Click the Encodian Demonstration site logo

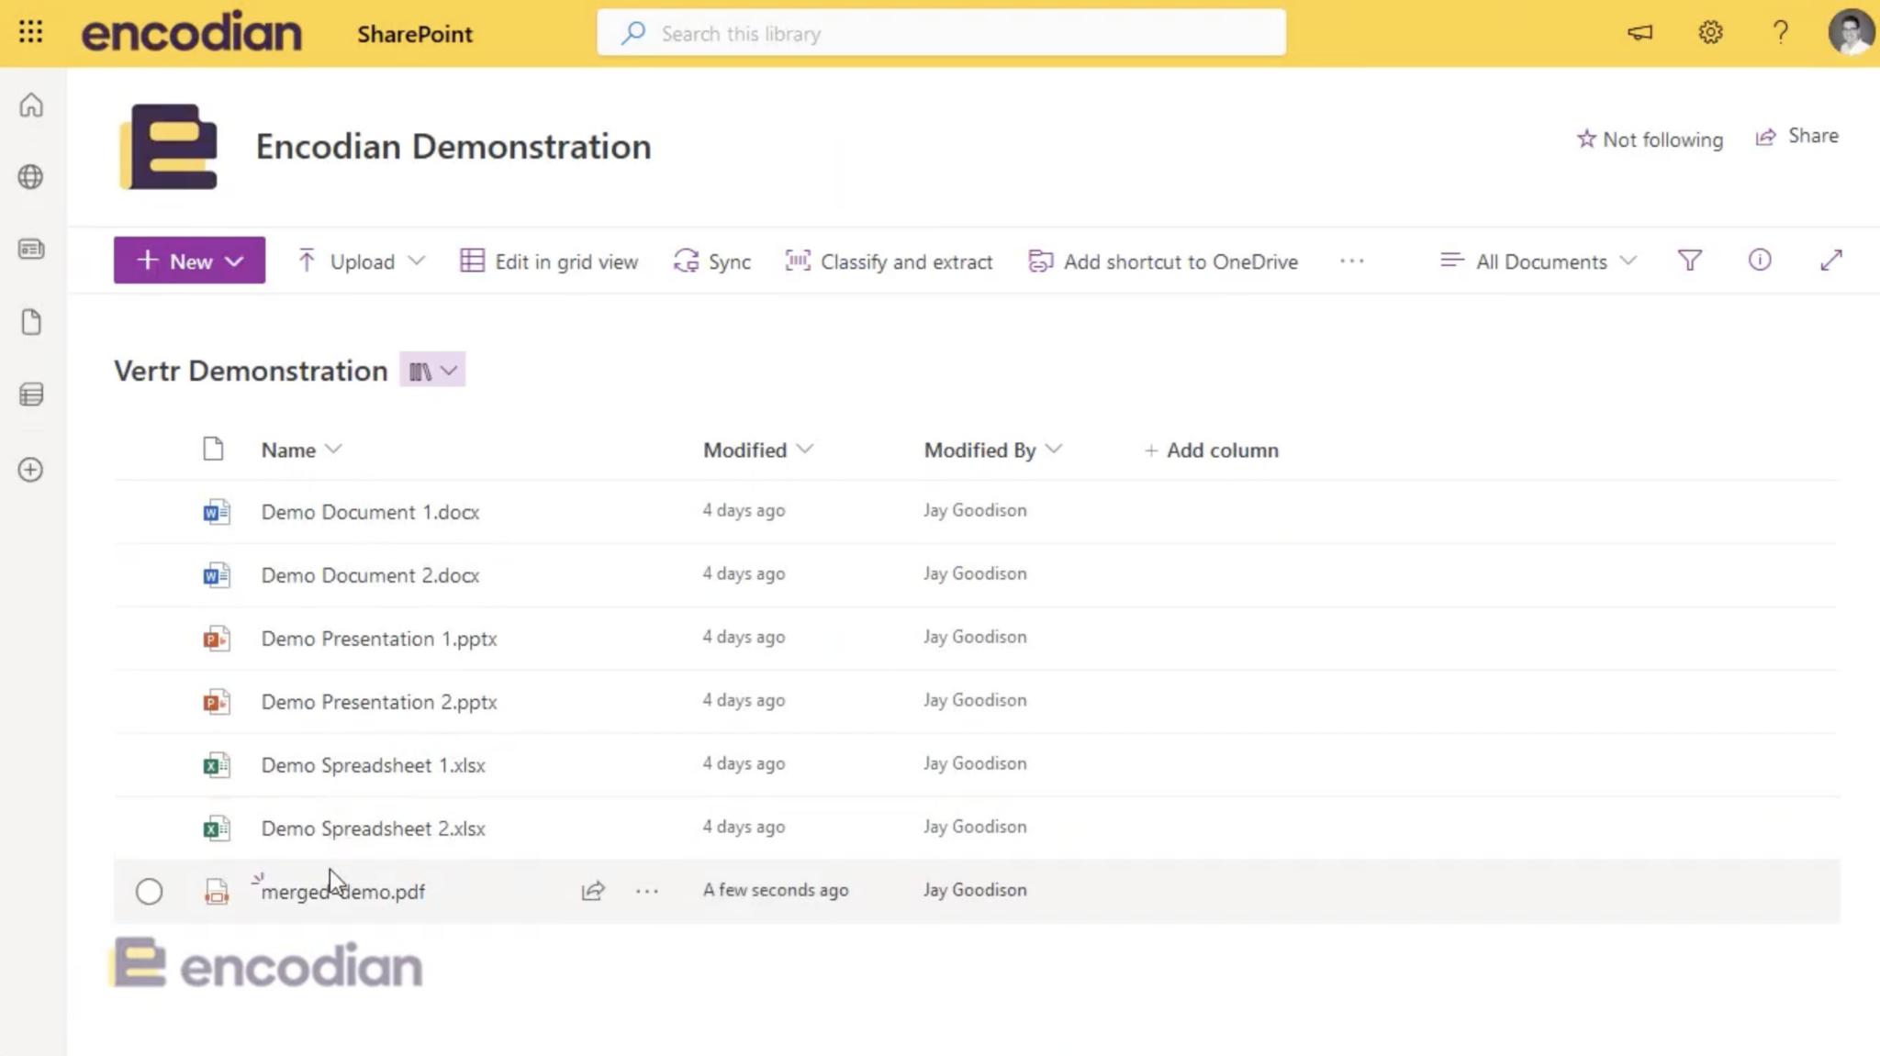[169, 147]
